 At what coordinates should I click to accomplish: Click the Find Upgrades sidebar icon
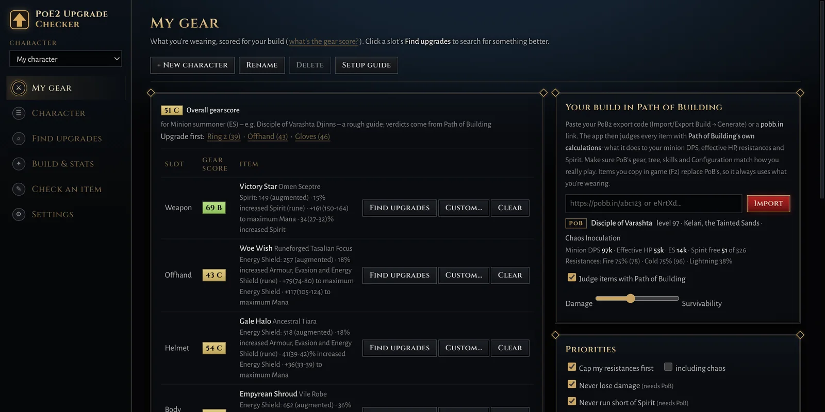click(x=19, y=139)
